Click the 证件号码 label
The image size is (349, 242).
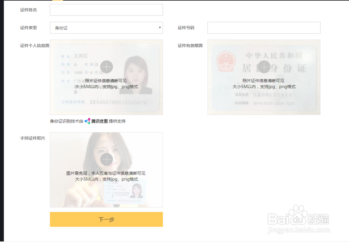click(186, 28)
